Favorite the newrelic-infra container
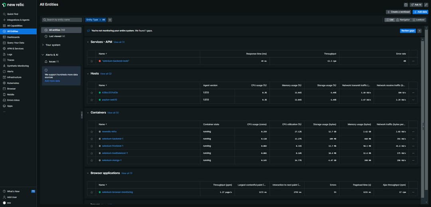 coord(92,132)
